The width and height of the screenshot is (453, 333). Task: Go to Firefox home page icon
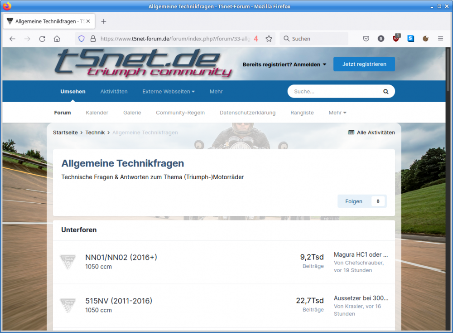[57, 39]
